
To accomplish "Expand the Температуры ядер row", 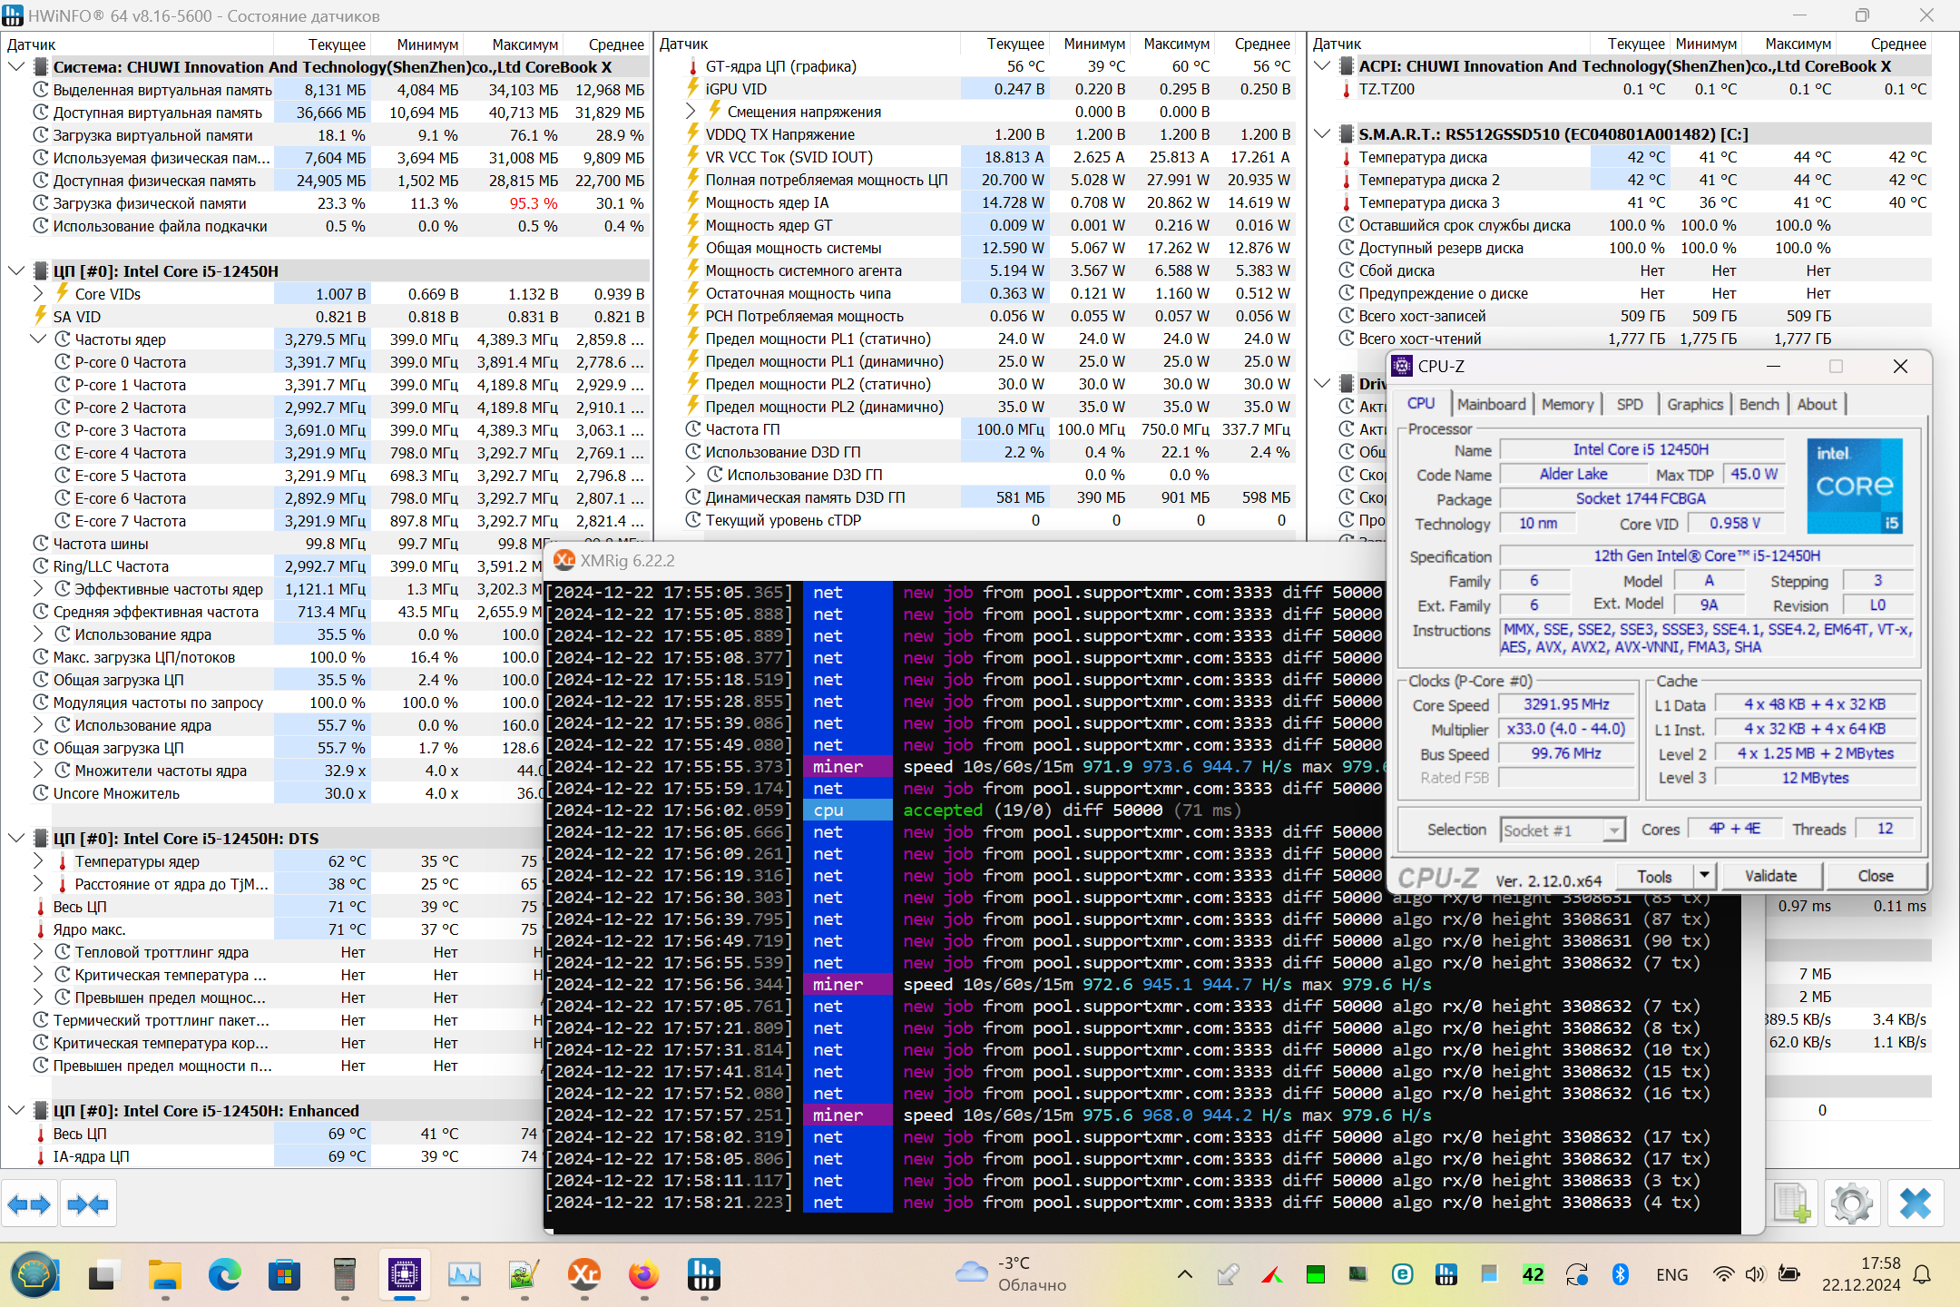I will (38, 861).
